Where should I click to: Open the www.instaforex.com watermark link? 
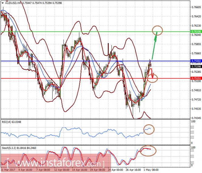[56, 163]
